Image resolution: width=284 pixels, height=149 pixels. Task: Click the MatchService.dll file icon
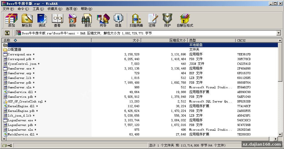click(5, 134)
